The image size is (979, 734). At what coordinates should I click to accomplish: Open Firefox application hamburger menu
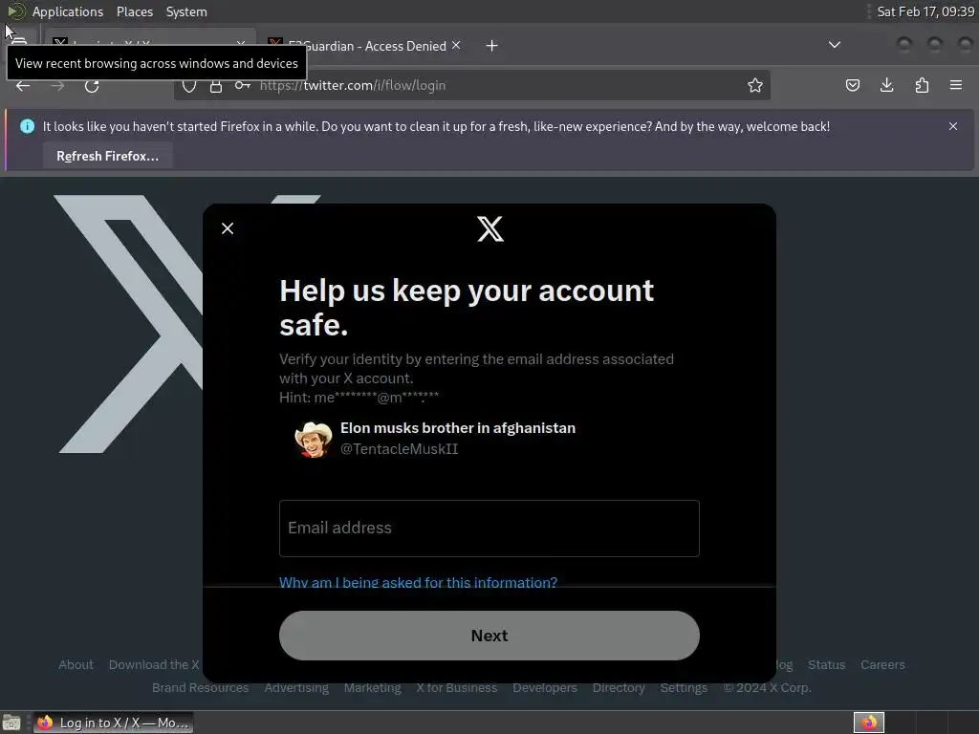point(955,85)
